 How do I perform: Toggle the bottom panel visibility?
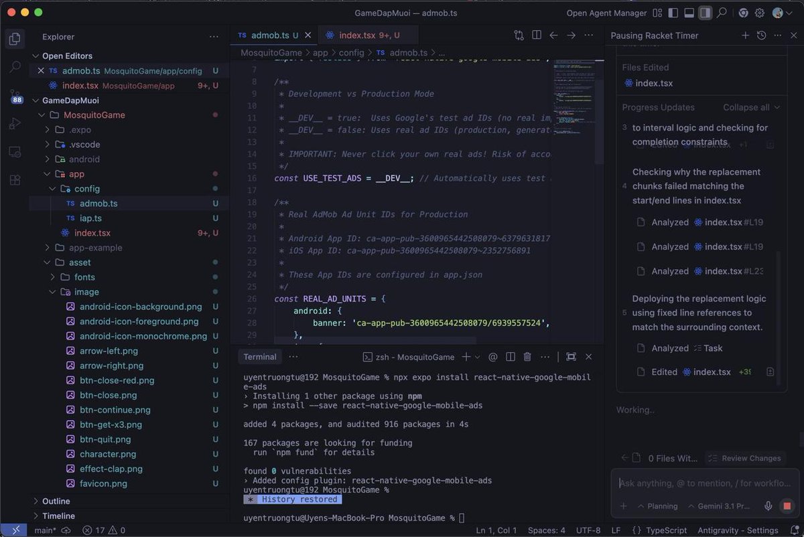click(688, 13)
